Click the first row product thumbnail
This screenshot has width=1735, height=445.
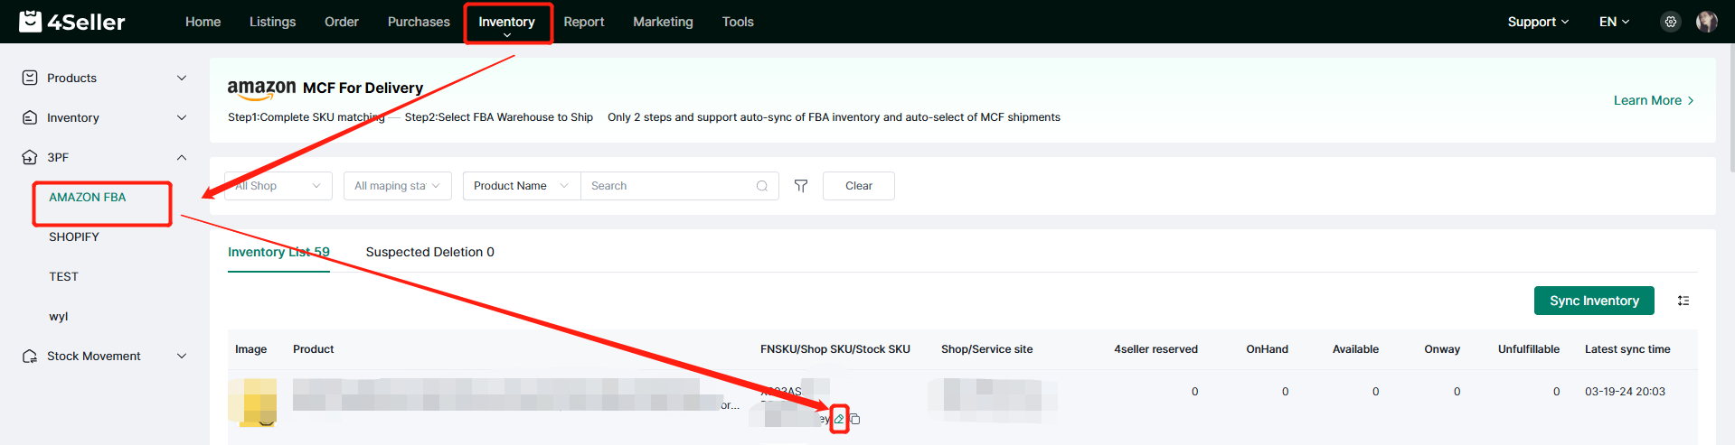252,402
